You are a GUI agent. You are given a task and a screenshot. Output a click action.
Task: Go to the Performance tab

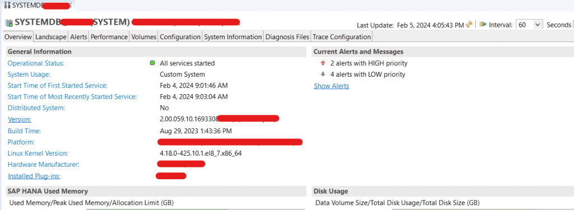coord(109,37)
